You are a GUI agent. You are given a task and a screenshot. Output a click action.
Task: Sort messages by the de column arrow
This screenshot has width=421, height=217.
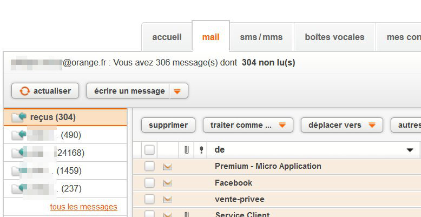pos(409,150)
